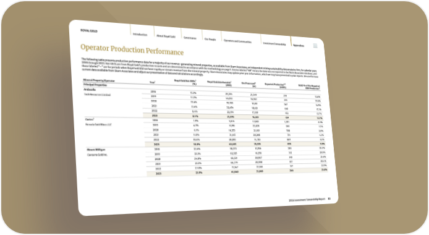The image size is (429, 235).
Task: Go to Our People tab
Action: tap(210, 39)
